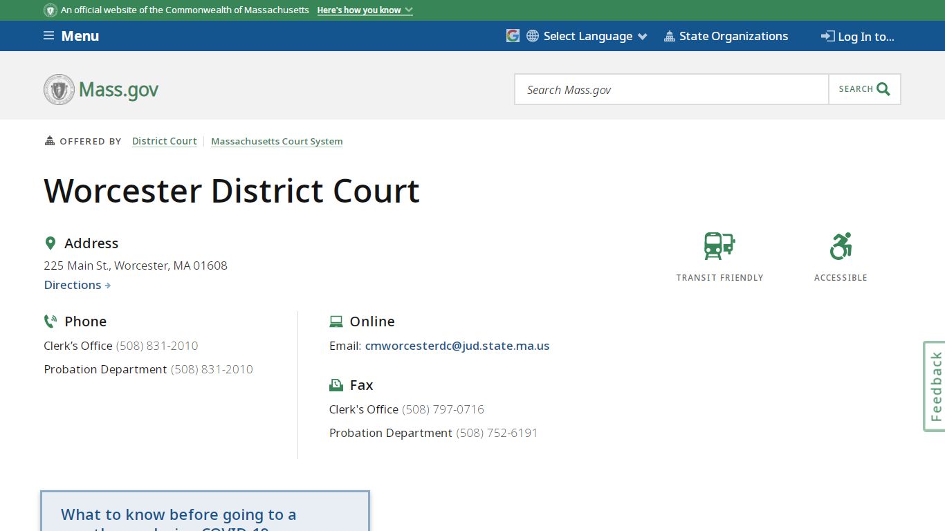
Task: Open the Directions link
Action: point(77,285)
